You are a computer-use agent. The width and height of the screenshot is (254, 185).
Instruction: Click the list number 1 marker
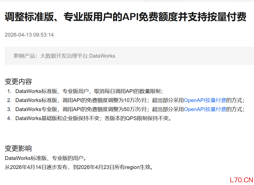click(x=9, y=91)
